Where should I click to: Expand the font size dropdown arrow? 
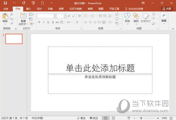point(65,16)
